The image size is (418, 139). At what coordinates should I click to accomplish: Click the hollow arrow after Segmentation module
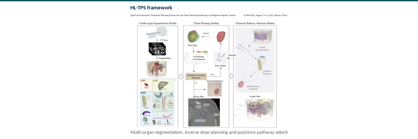coord(181,76)
